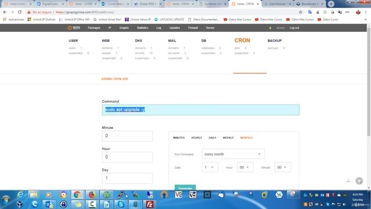This screenshot has height=209, width=371.
Task: Open the UNCACHU UPDATE bookmark
Action: pyautogui.click(x=169, y=19)
